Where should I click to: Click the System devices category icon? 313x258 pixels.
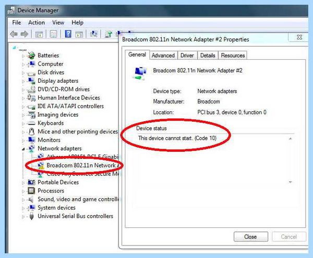31,208
